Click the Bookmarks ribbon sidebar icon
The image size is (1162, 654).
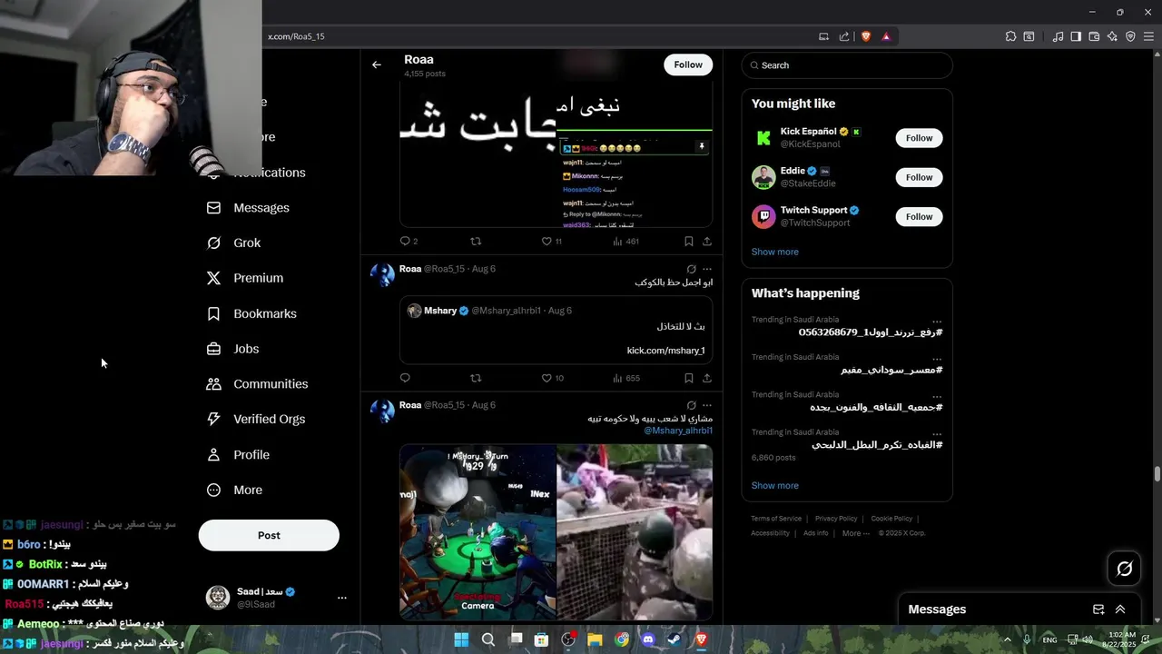(213, 313)
